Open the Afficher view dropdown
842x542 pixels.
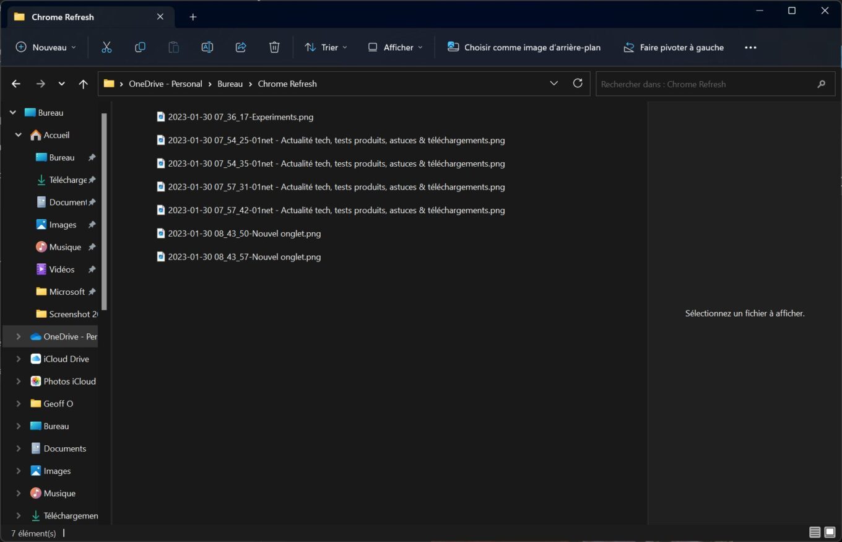(x=395, y=47)
